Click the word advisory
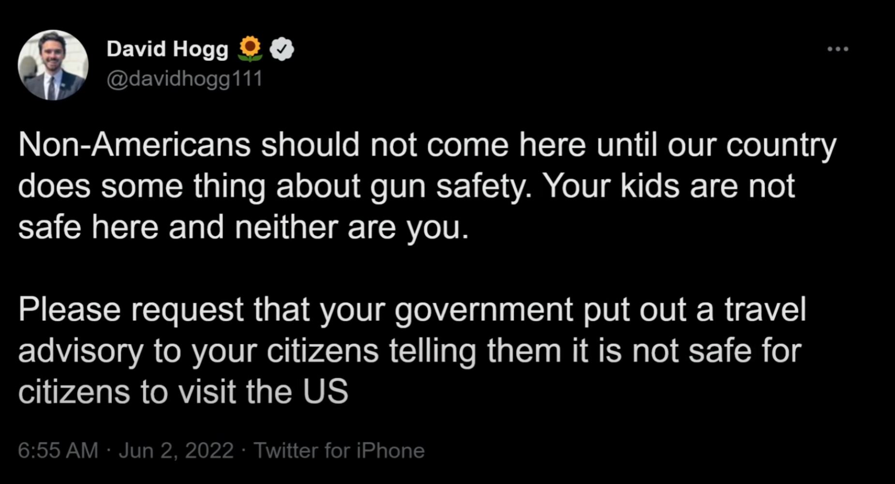 [x=81, y=351]
